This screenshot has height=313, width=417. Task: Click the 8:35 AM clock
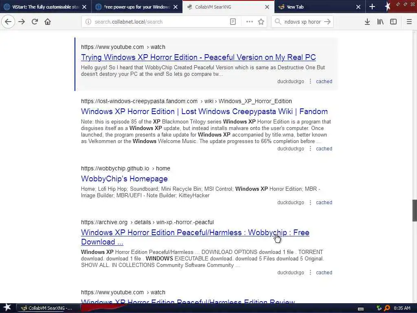tap(402, 308)
